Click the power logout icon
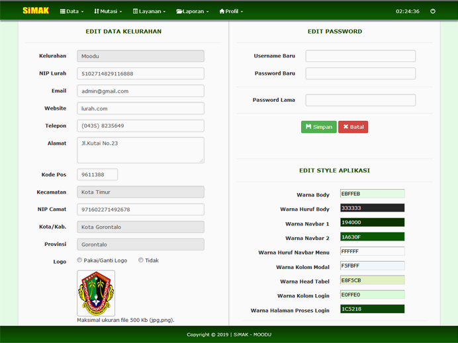Screen dimensions: 458x343 [x=433, y=11]
